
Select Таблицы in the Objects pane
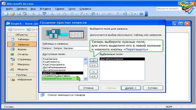[22, 39]
